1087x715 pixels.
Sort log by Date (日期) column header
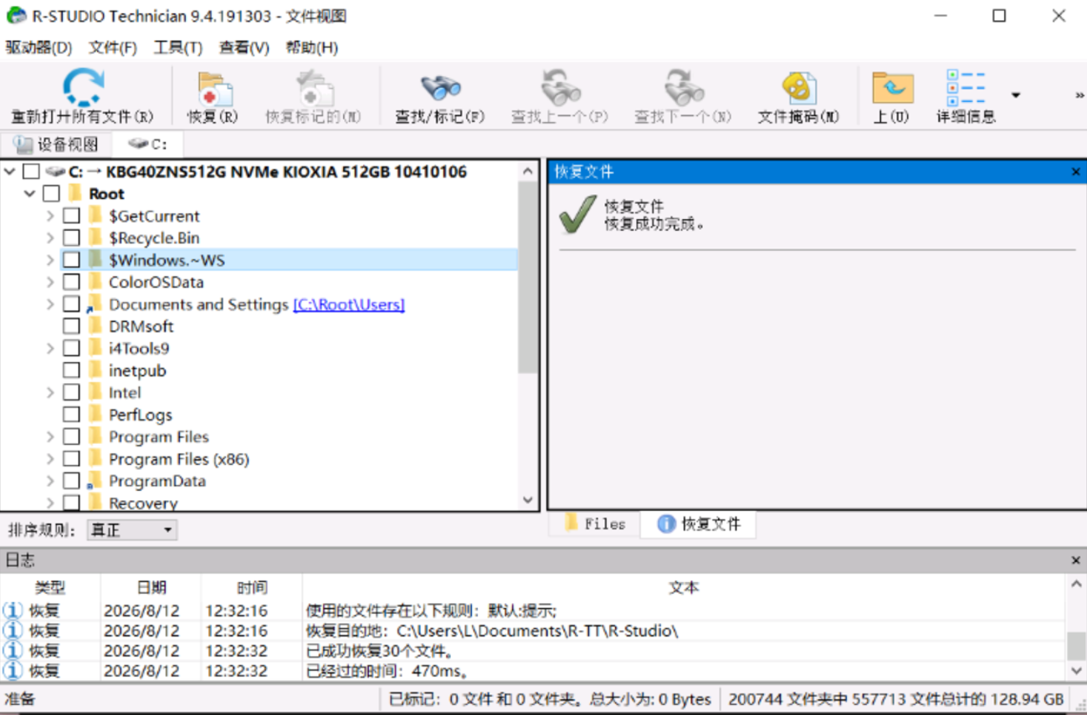[x=151, y=588]
